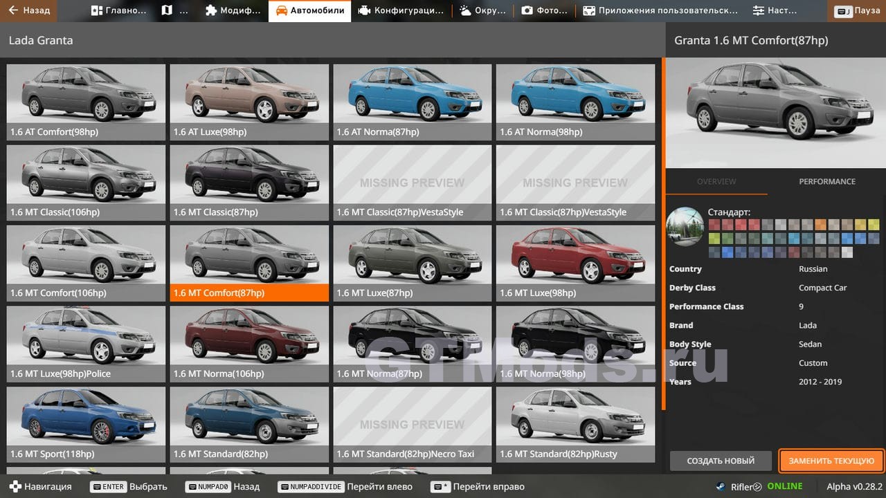Click the Sedan body style value
886x498 pixels.
810,344
